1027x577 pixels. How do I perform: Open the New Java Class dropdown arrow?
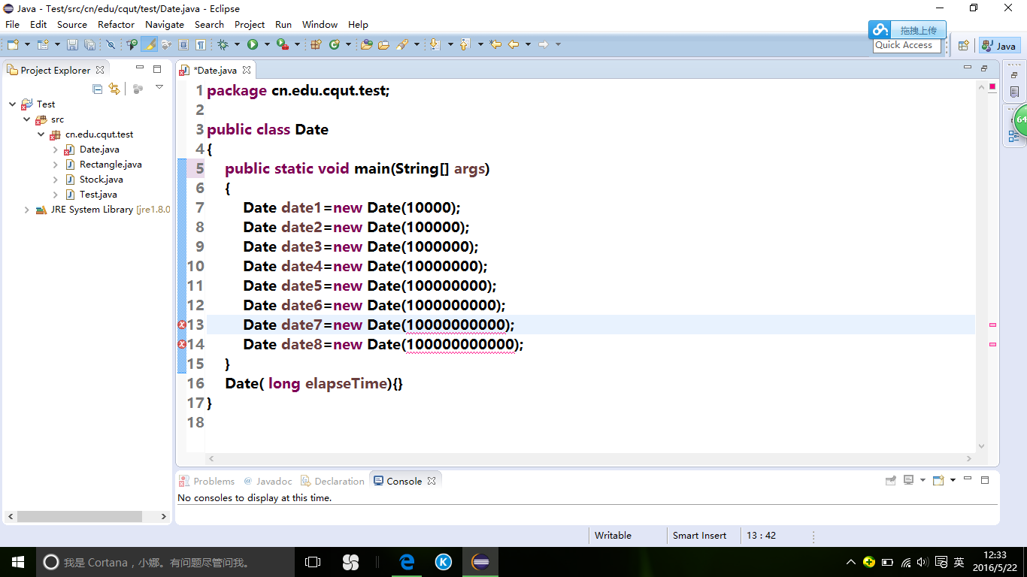tap(348, 44)
